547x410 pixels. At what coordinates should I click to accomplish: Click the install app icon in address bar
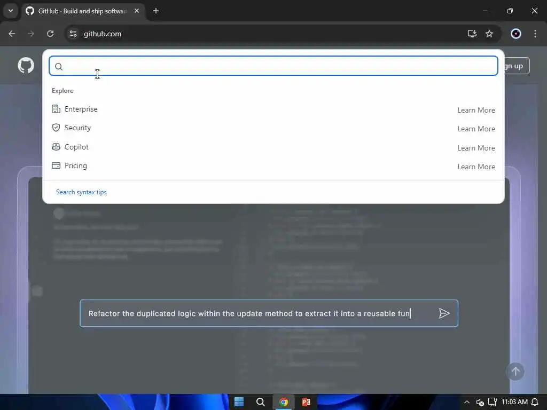click(472, 34)
